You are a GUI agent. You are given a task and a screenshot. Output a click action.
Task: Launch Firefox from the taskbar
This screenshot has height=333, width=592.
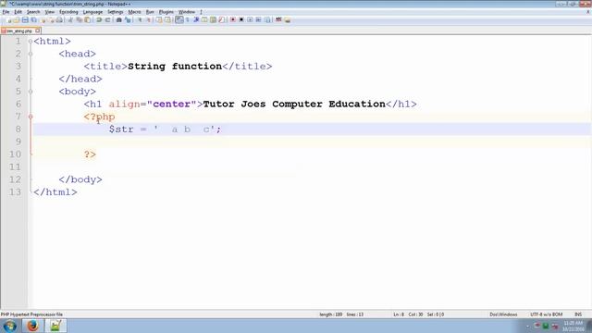pos(32,326)
